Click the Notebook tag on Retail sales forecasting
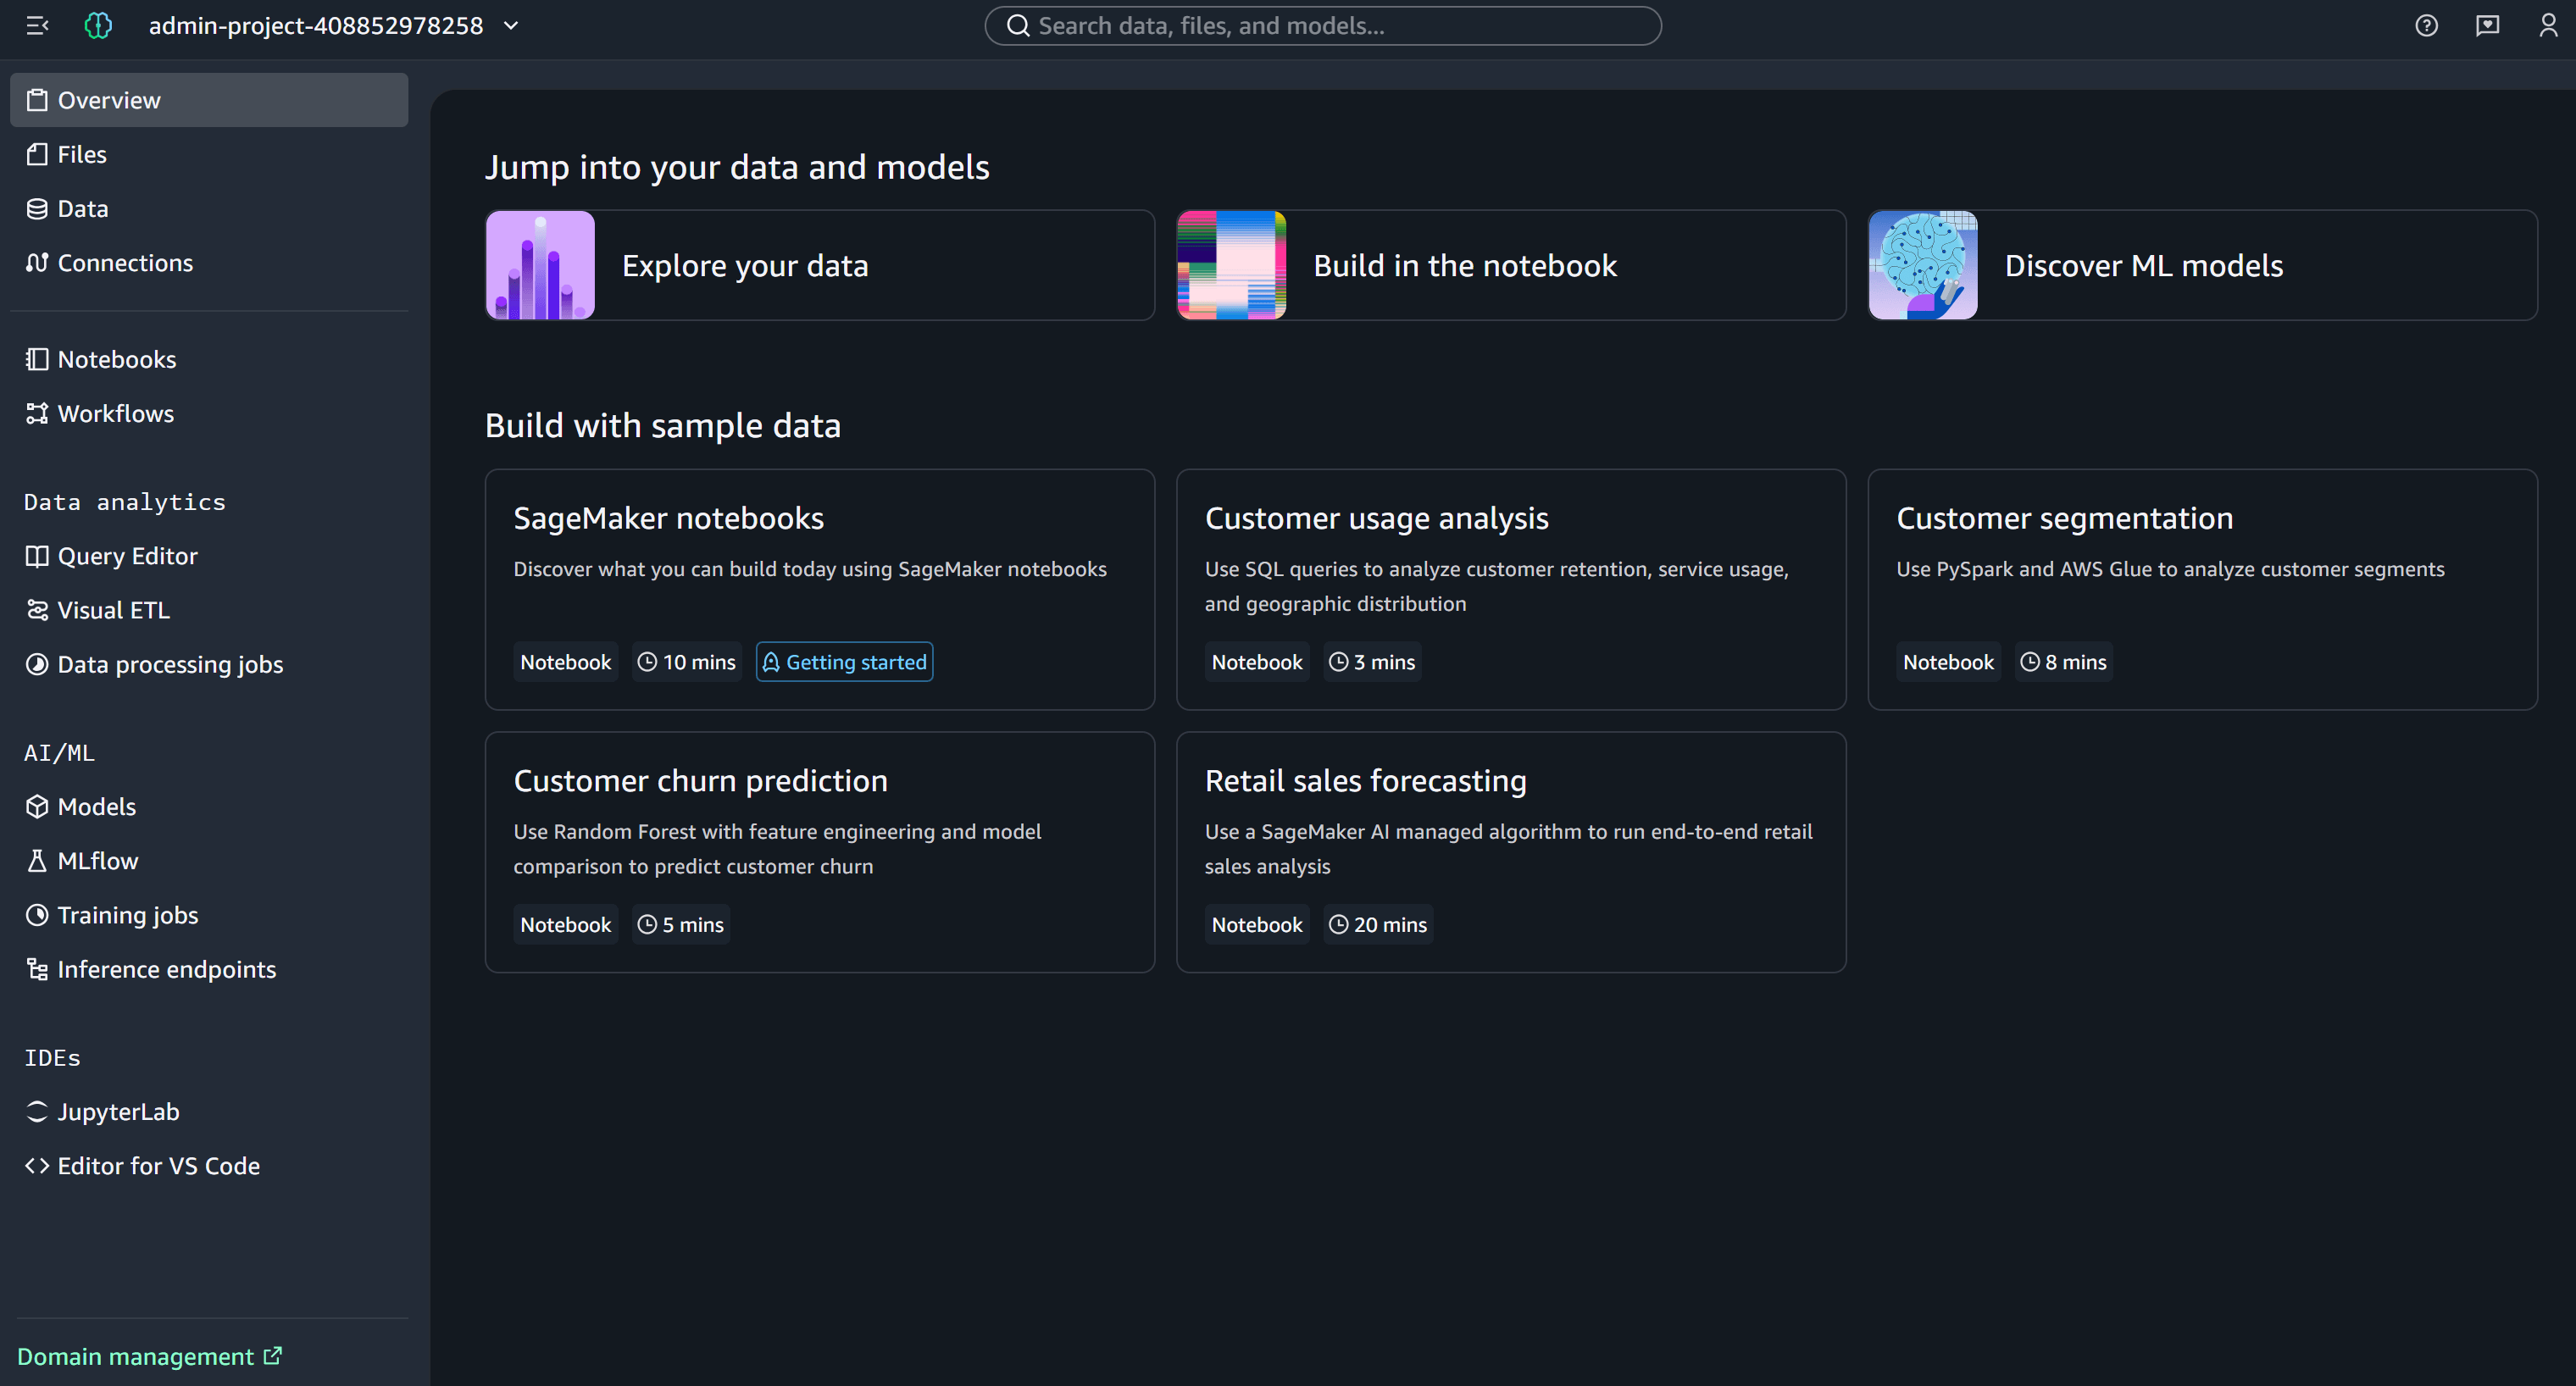This screenshot has height=1386, width=2576. (x=1257, y=925)
